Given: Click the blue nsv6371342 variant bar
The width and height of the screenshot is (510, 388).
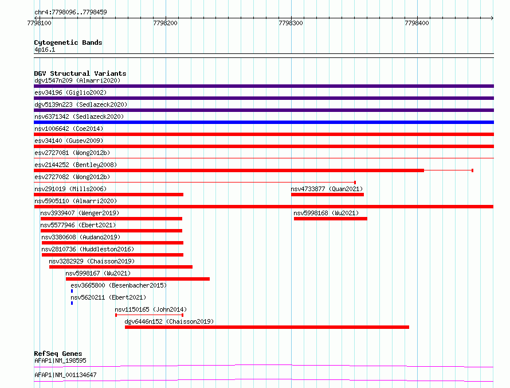Looking at the screenshot, I should [264, 122].
